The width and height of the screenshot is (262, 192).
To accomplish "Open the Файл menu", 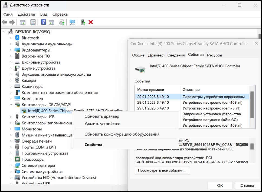I will (8, 14).
